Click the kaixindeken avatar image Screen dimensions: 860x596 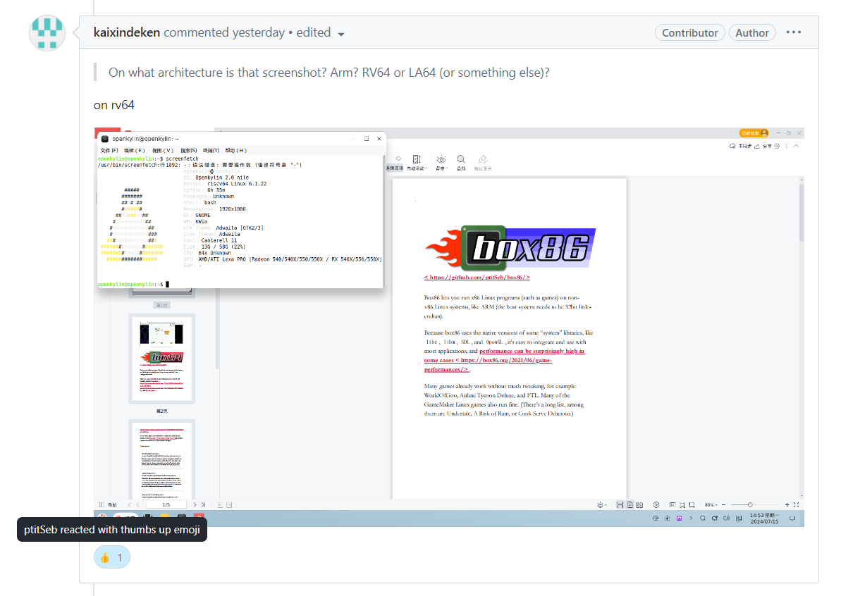click(x=47, y=32)
